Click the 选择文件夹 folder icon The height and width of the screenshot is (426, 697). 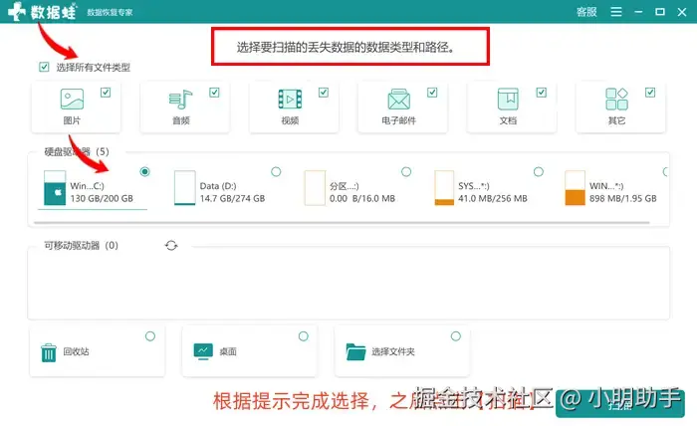[355, 351]
